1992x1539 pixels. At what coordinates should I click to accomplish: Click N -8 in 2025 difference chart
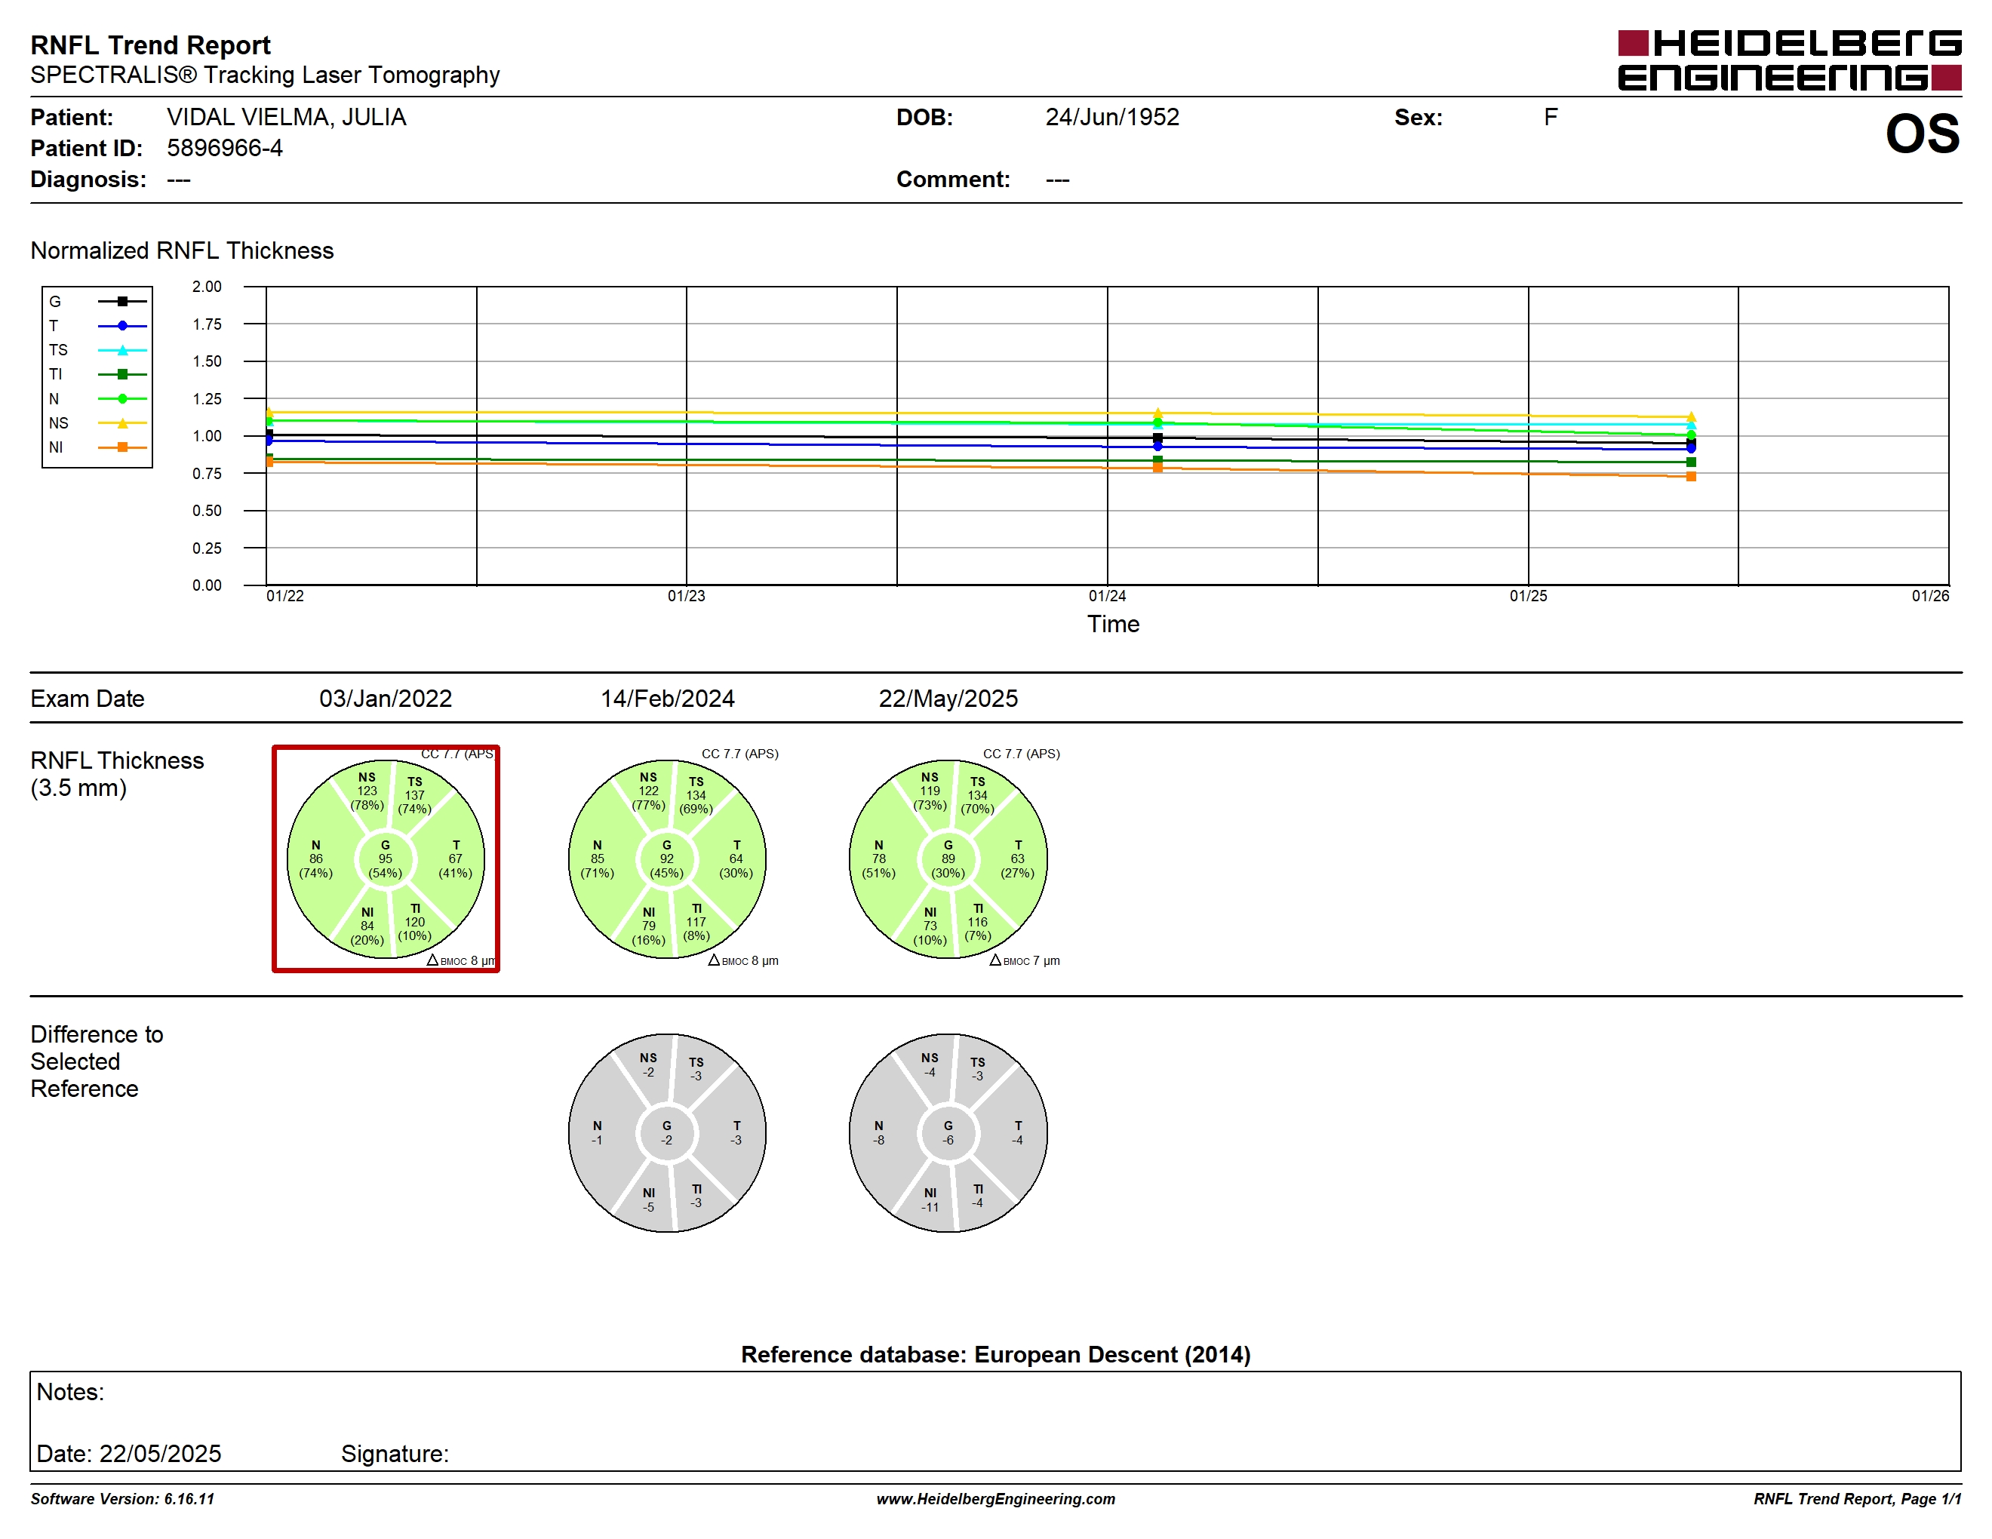(878, 1133)
